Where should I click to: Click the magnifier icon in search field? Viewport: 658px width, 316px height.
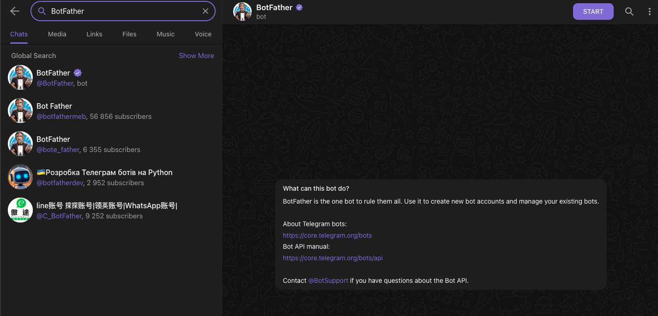pos(42,11)
